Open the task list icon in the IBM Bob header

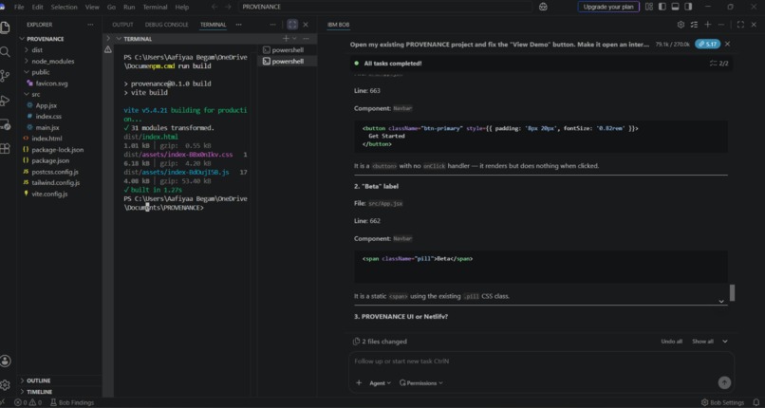point(694,25)
